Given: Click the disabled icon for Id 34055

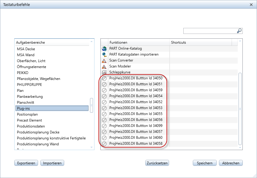Looking at the screenshot, I should [x=104, y=114].
